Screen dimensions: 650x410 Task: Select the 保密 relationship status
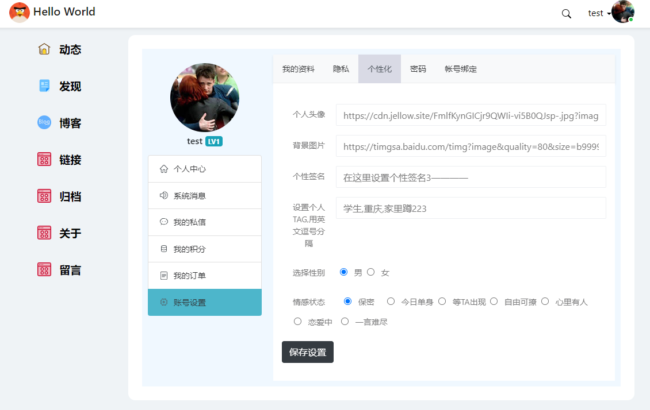(348, 301)
